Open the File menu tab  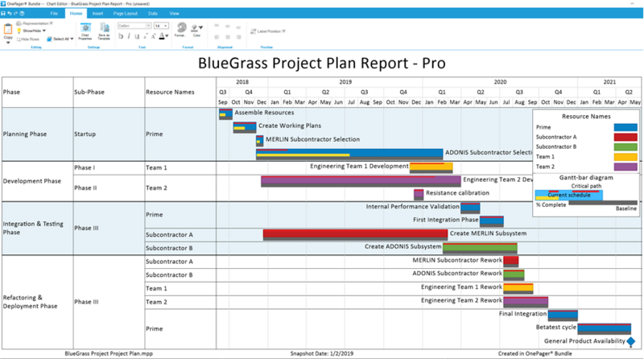pyautogui.click(x=54, y=14)
